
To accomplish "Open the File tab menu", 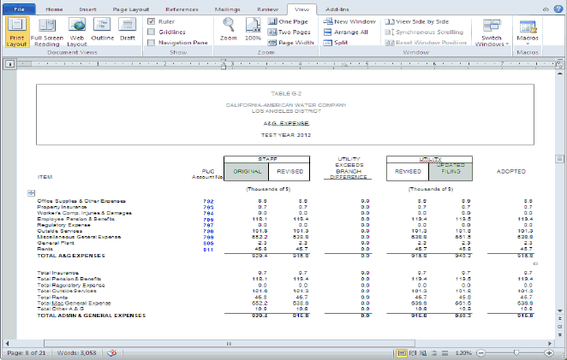I will (x=19, y=8).
